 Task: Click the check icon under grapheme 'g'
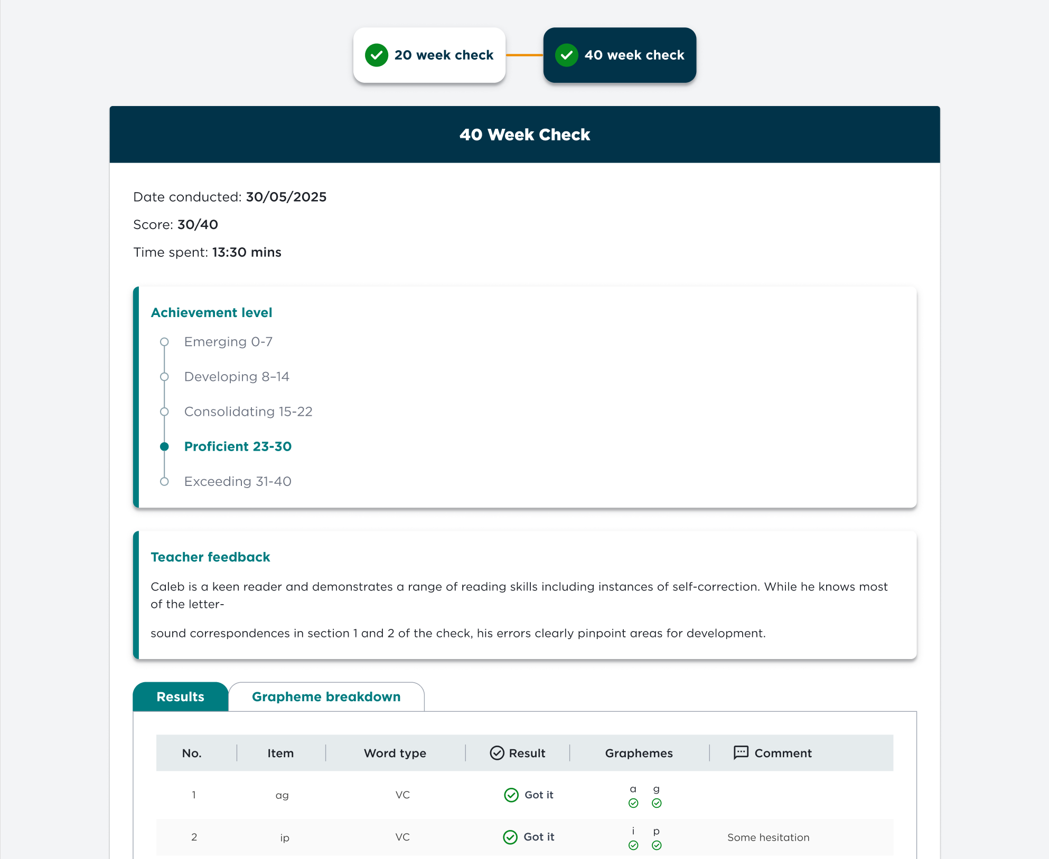pos(657,803)
